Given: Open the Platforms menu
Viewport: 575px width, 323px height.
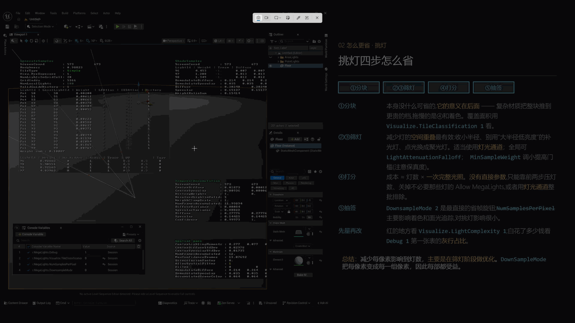Looking at the screenshot, I should click(79, 13).
